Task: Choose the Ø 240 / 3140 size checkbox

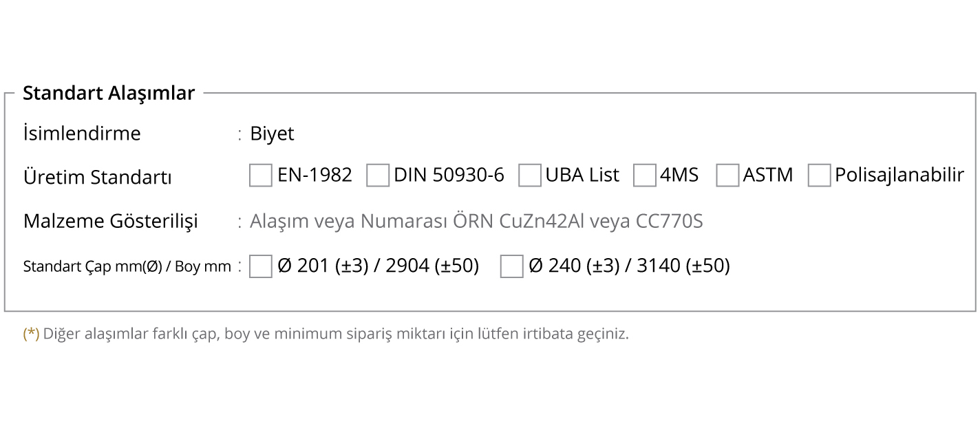Action: coord(511,266)
